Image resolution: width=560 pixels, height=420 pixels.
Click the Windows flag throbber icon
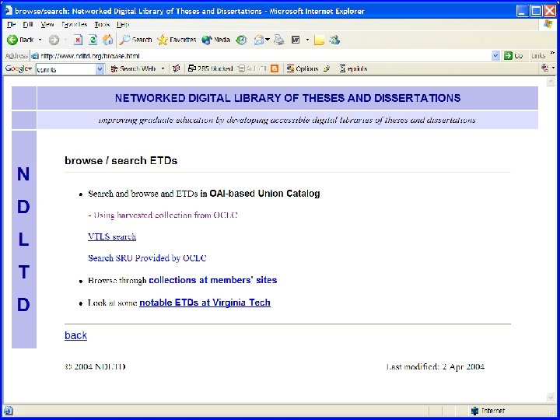click(548, 24)
